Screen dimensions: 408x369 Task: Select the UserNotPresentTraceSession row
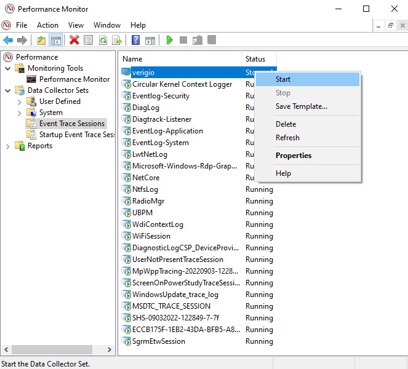199,260
